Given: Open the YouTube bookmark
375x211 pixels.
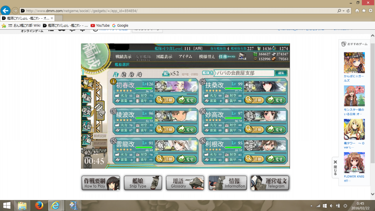Looking at the screenshot, I should [x=100, y=26].
